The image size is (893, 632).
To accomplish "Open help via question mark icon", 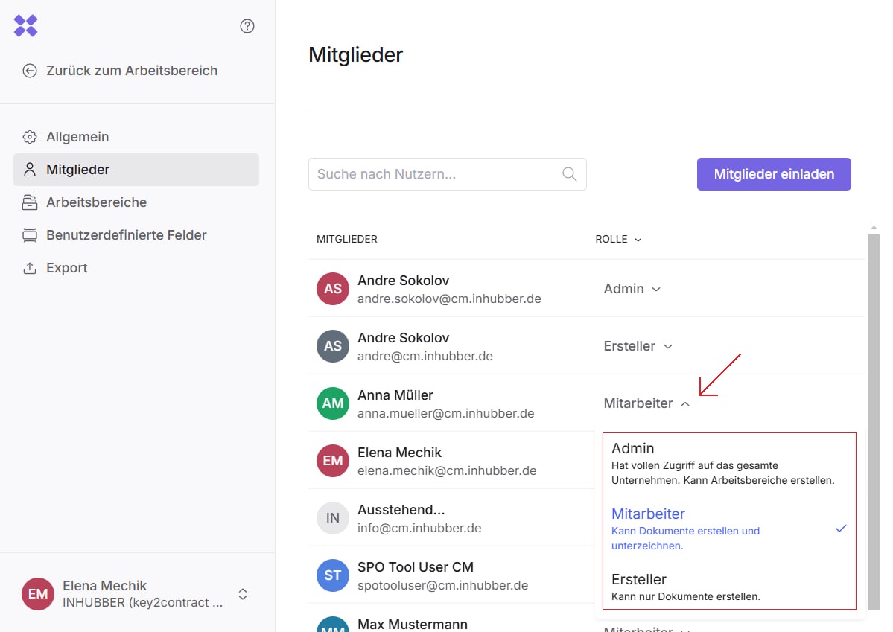I will (247, 26).
